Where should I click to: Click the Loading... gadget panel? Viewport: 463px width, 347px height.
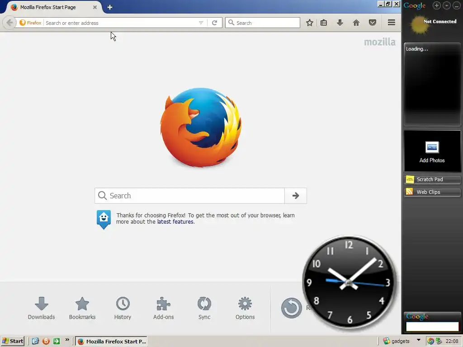tap(432, 84)
